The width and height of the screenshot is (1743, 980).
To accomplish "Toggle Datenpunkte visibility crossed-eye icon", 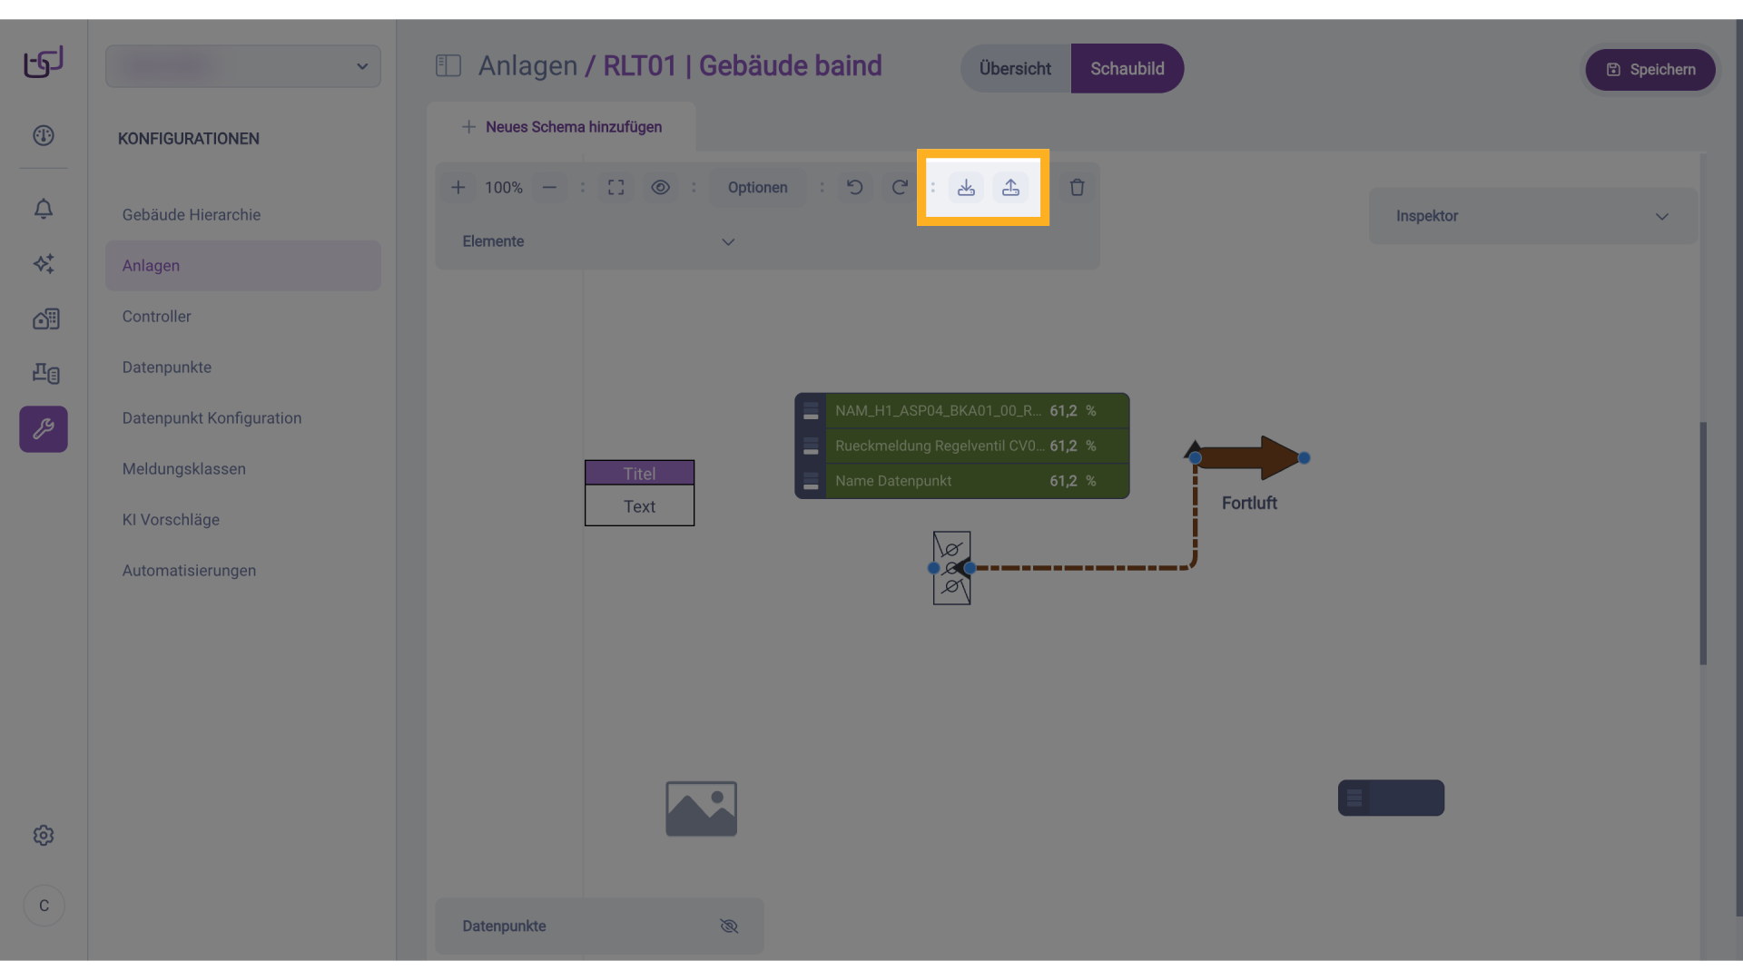I will pos(729,926).
